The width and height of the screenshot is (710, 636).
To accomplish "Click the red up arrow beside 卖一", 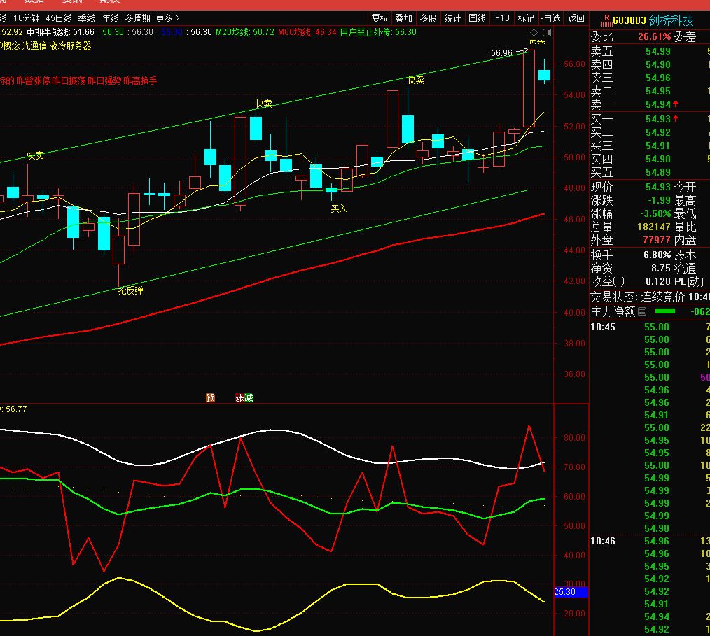I will [676, 104].
